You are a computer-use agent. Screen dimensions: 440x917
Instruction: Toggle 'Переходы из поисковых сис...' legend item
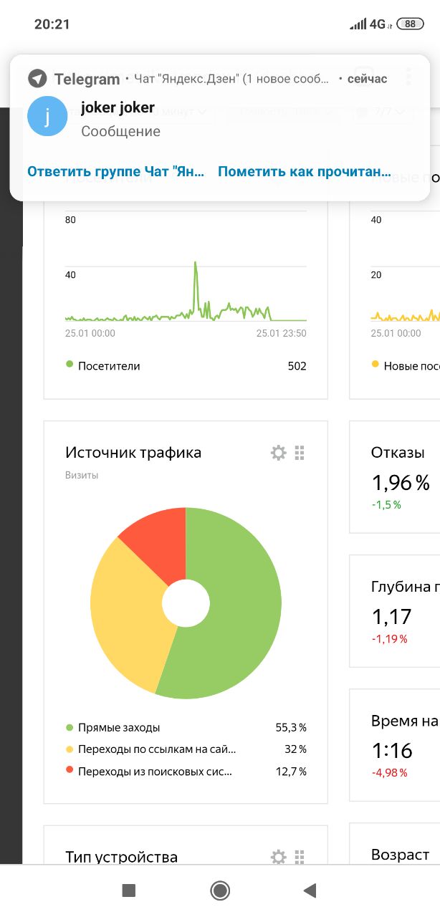(x=149, y=772)
